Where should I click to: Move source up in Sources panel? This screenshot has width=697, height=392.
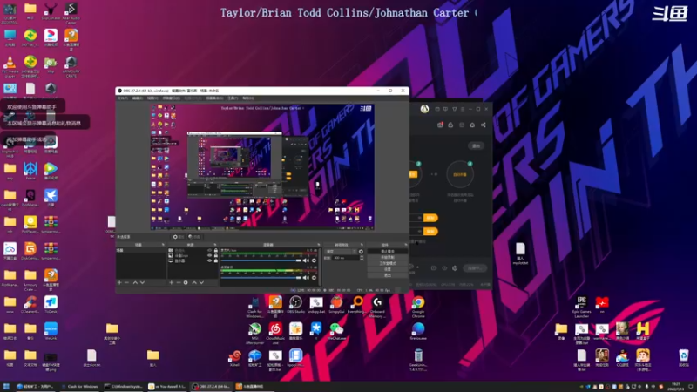[194, 282]
